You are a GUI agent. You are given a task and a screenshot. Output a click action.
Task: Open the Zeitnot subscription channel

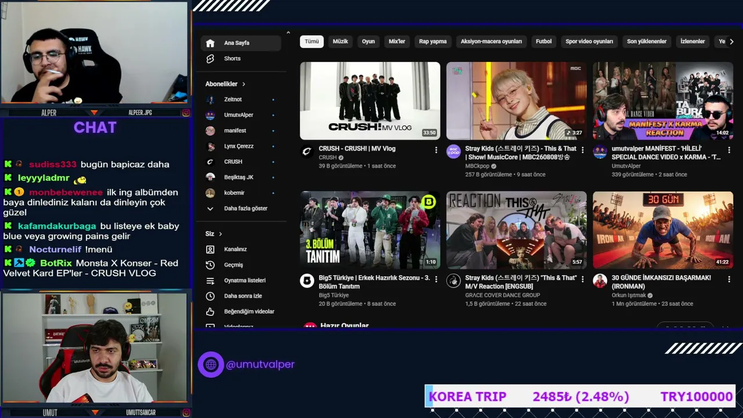(x=241, y=99)
